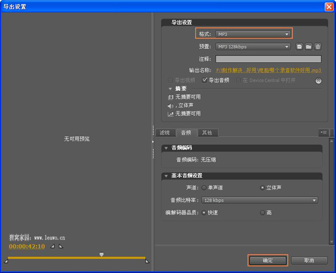
Task: Click the speaker icon next to 立体声
Action: coord(170,106)
